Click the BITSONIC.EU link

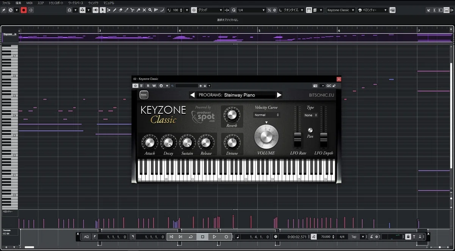click(x=321, y=95)
